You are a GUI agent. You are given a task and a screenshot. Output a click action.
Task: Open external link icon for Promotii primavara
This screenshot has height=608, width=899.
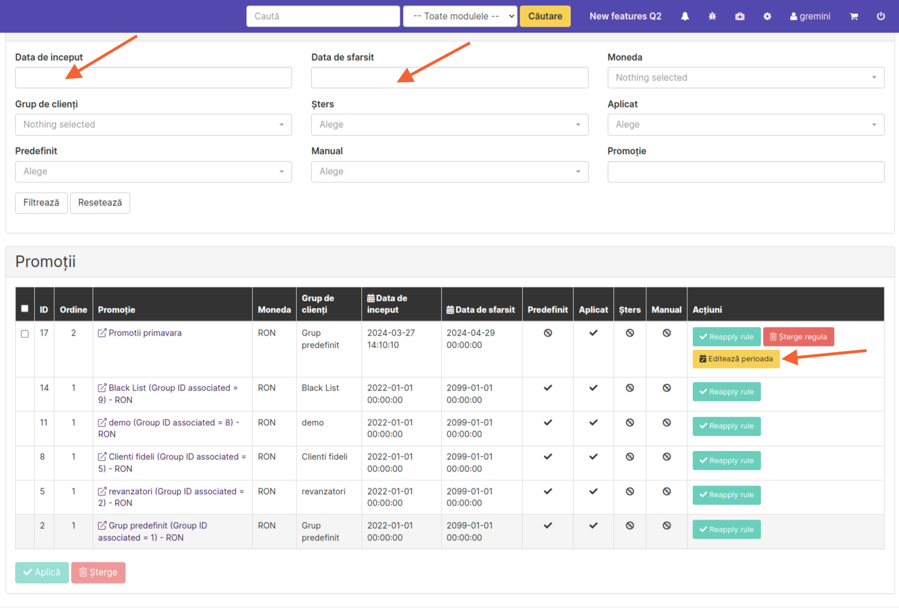click(102, 333)
